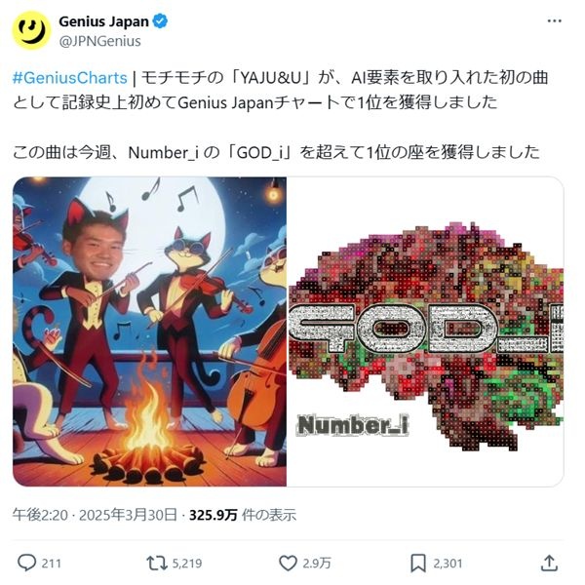Open the #GeniusCharts hashtag link
This screenshot has width=585, height=585.
pos(70,78)
